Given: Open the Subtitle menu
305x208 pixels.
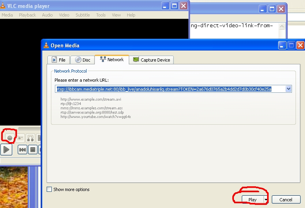Looking at the screenshot, I should (x=83, y=15).
